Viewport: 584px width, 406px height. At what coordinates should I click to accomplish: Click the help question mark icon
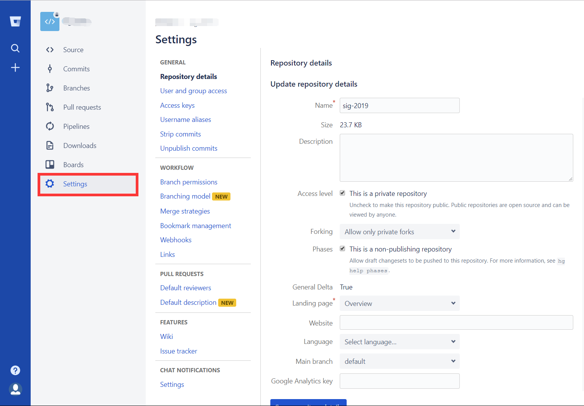[x=15, y=370]
